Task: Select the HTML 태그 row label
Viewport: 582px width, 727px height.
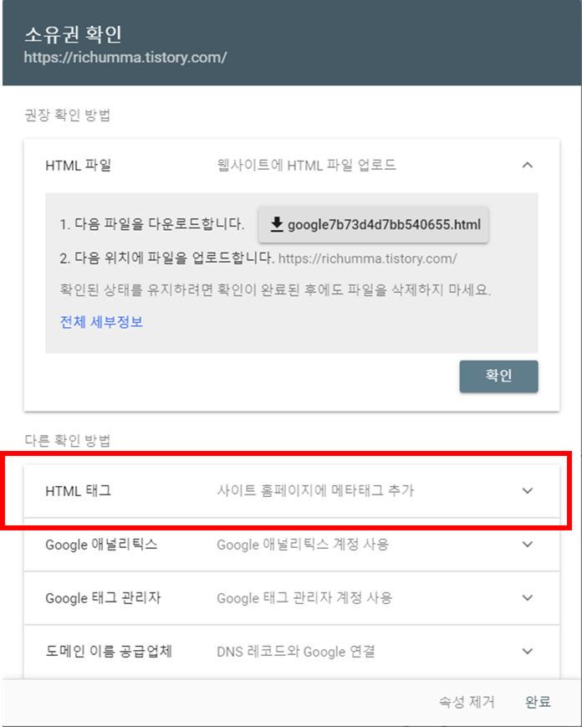Action: (79, 490)
